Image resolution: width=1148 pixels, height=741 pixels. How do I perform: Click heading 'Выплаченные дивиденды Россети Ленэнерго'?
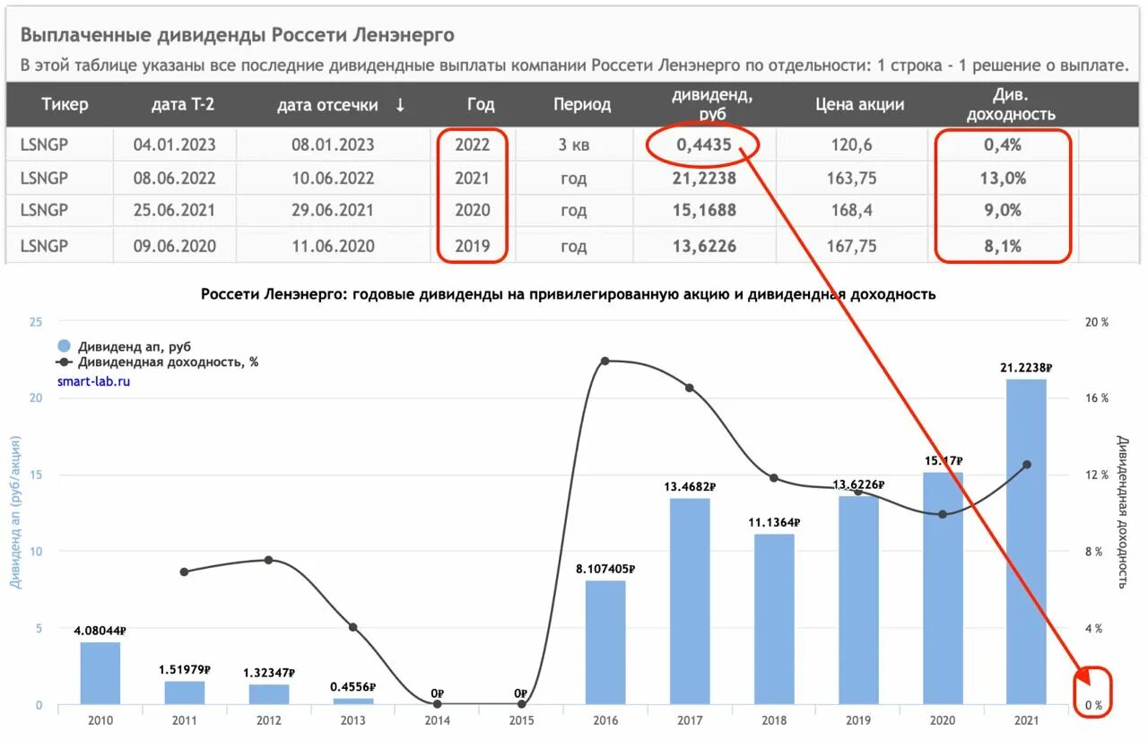238,35
